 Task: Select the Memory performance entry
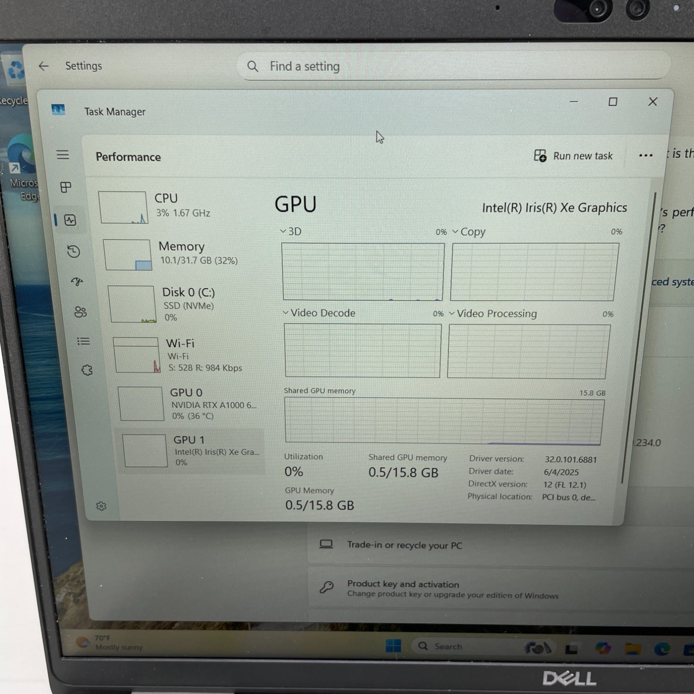click(180, 253)
